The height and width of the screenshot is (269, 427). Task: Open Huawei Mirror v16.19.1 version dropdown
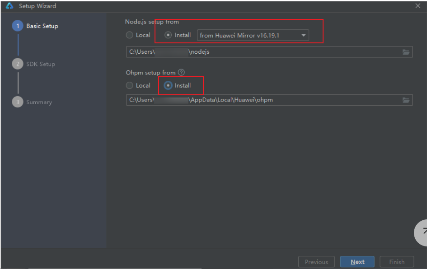tap(253, 35)
